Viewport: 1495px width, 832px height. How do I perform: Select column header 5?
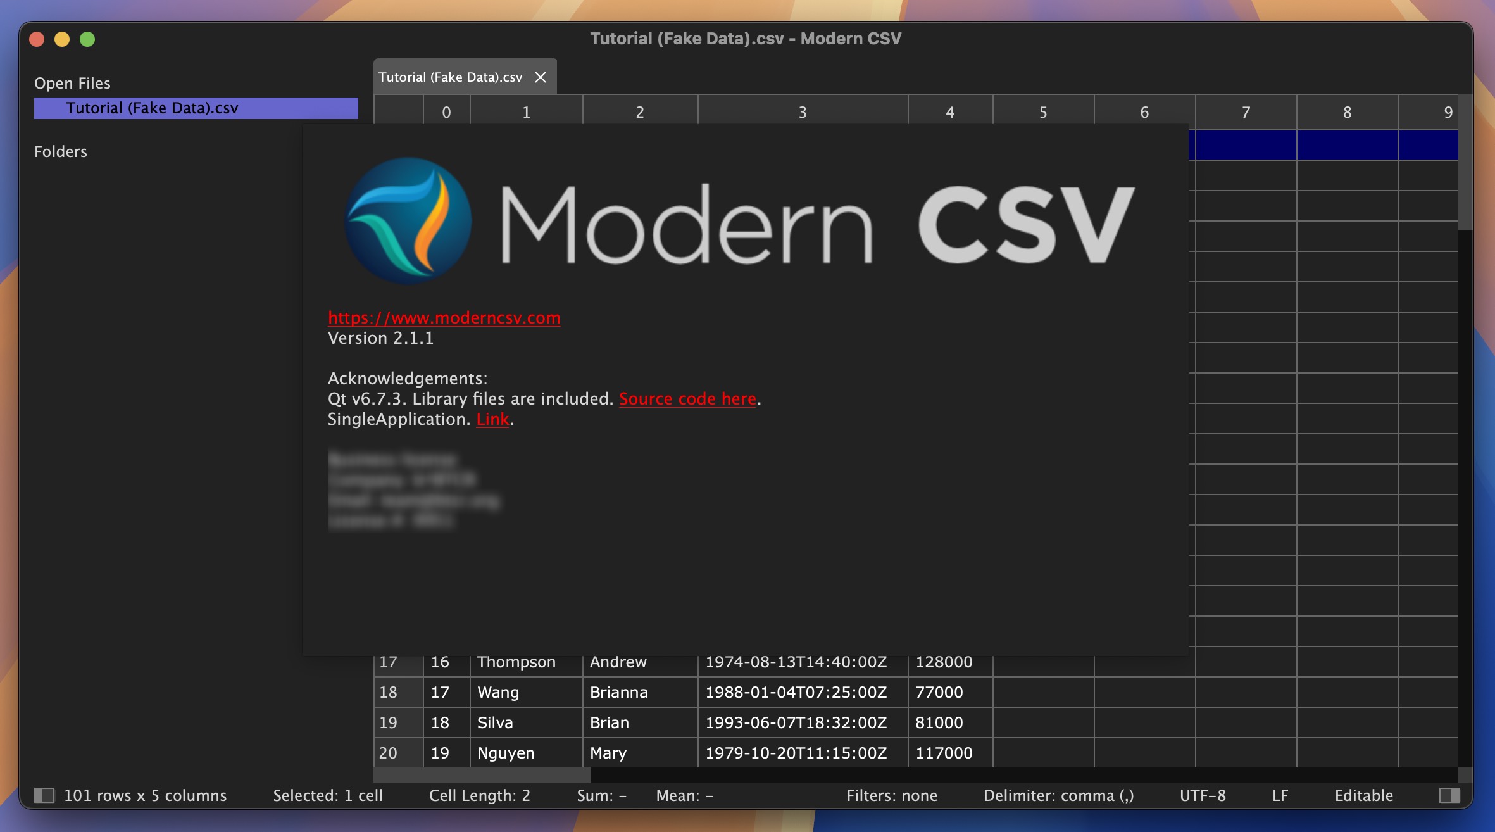click(1043, 112)
